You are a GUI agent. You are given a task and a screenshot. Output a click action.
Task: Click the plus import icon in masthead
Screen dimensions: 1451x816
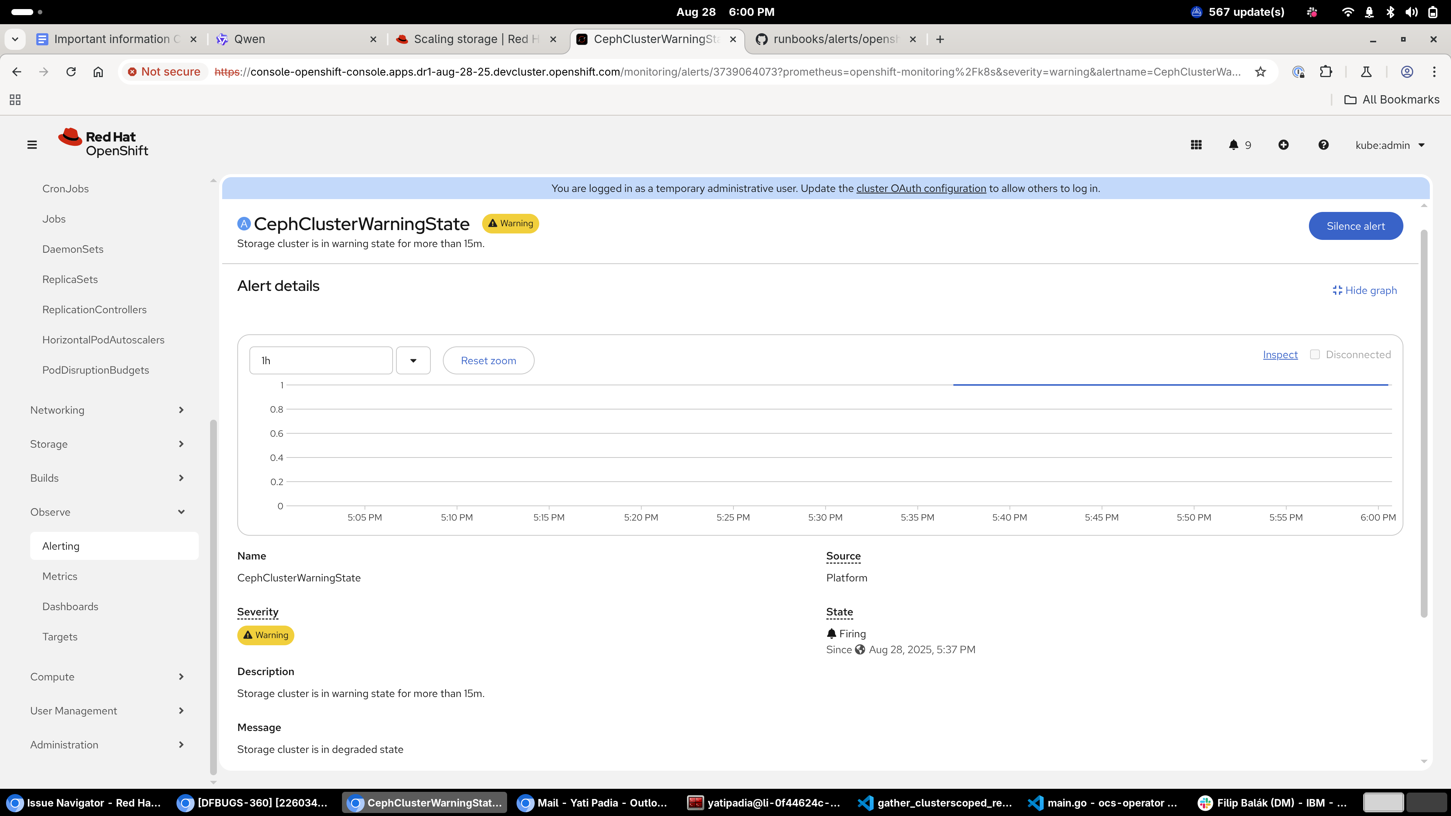pos(1283,145)
